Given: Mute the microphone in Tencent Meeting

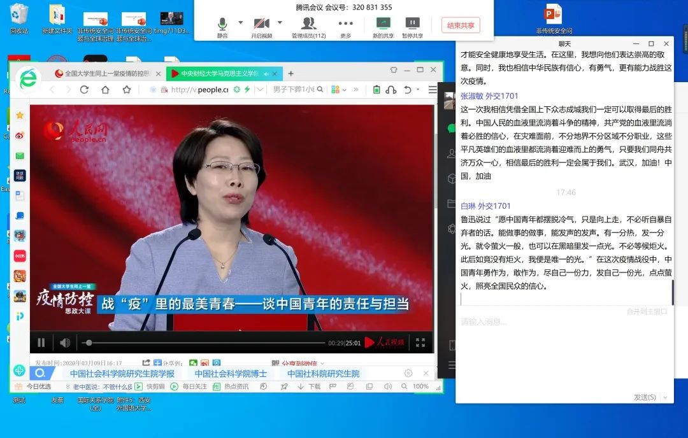Looking at the screenshot, I should coord(222,24).
